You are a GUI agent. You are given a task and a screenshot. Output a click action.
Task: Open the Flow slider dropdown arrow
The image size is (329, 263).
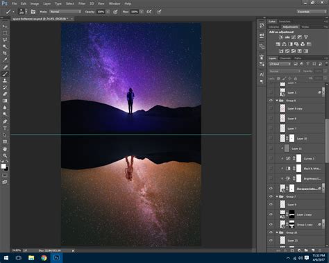click(142, 12)
